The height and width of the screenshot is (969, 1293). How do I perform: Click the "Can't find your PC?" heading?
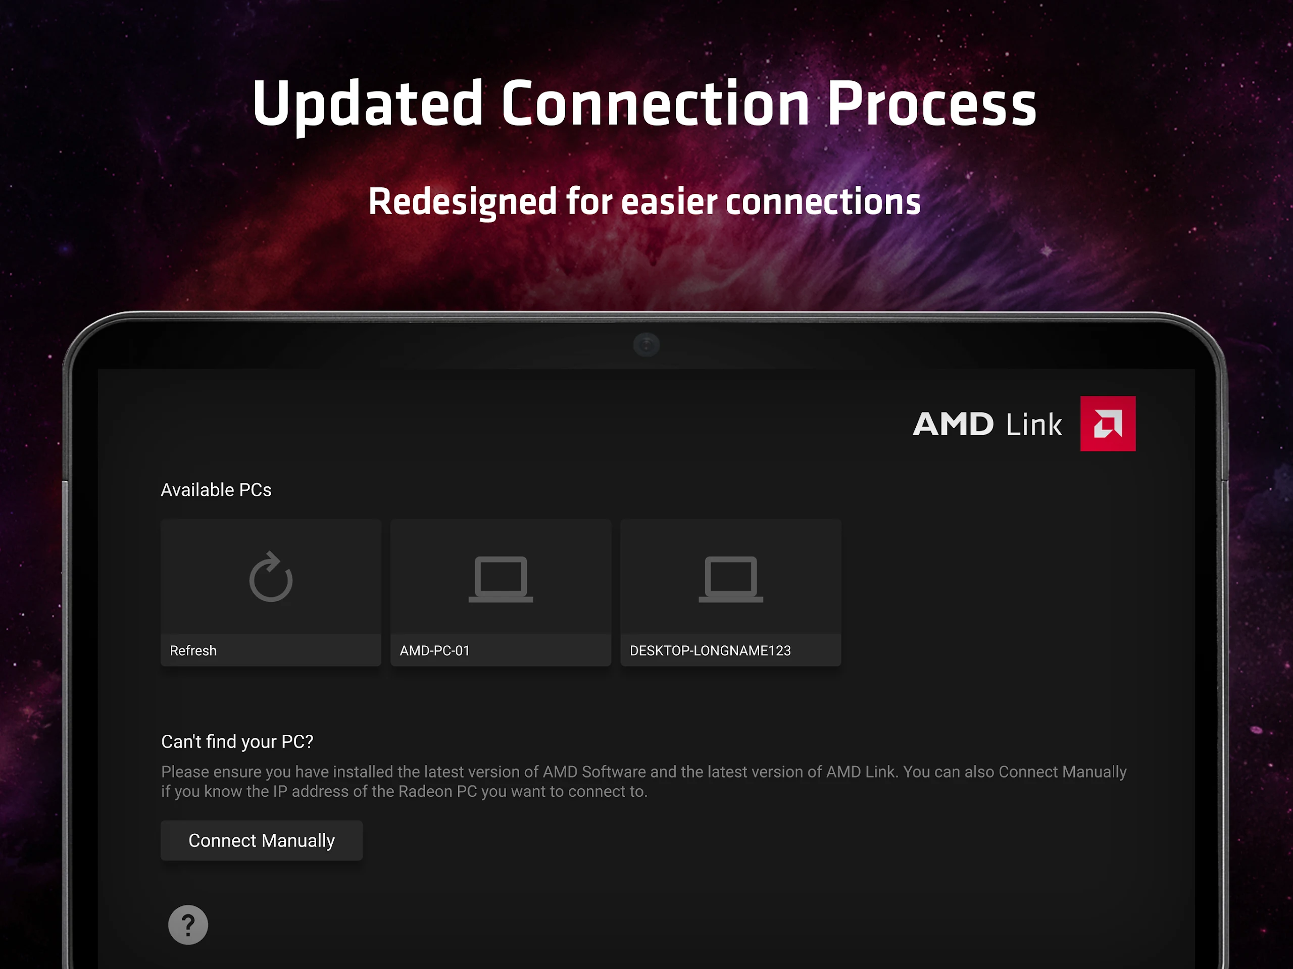(237, 742)
